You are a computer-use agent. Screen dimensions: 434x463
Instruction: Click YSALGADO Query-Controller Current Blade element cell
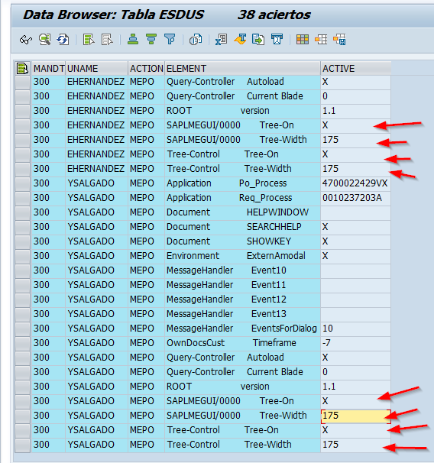click(242, 372)
